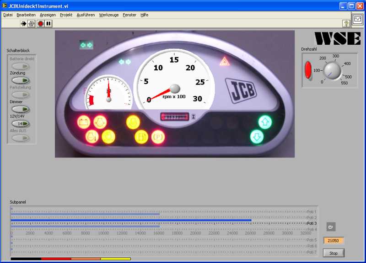Open the Projekt menu
366x263 pixels.
point(66,15)
